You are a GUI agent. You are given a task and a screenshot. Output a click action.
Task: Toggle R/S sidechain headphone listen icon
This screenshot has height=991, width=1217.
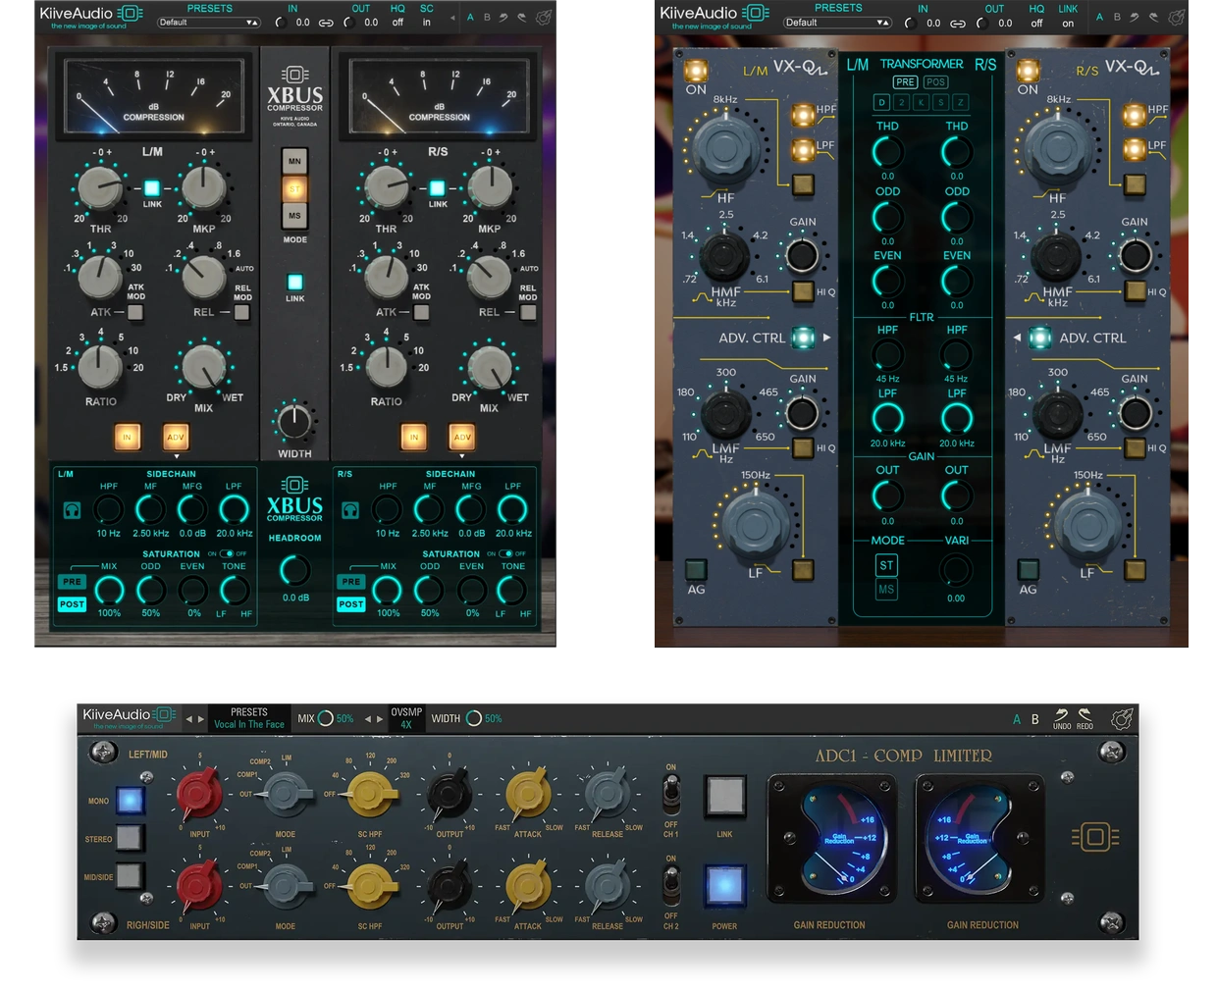(x=350, y=510)
